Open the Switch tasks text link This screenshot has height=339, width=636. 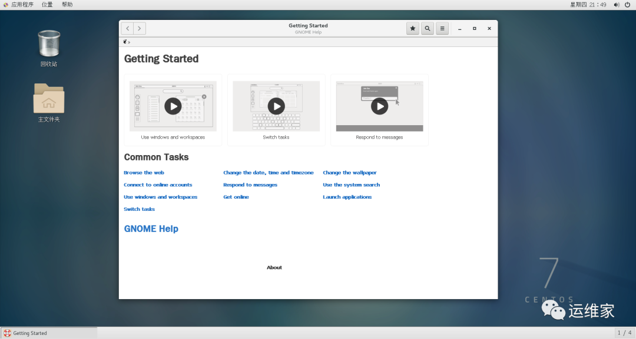point(139,209)
